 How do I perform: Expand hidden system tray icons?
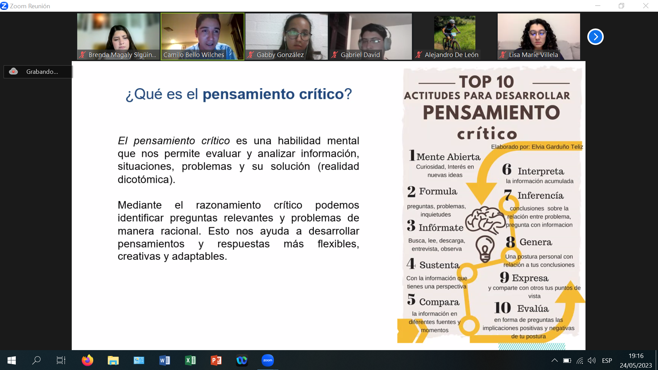[x=554, y=360]
